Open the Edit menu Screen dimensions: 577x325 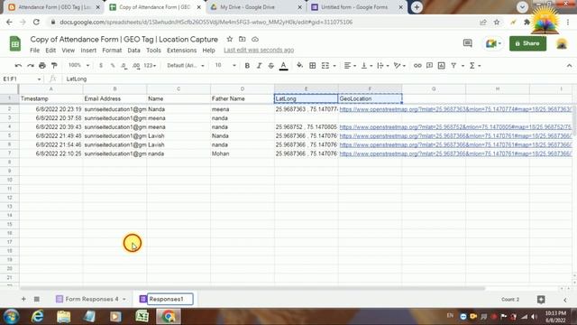click(x=50, y=51)
